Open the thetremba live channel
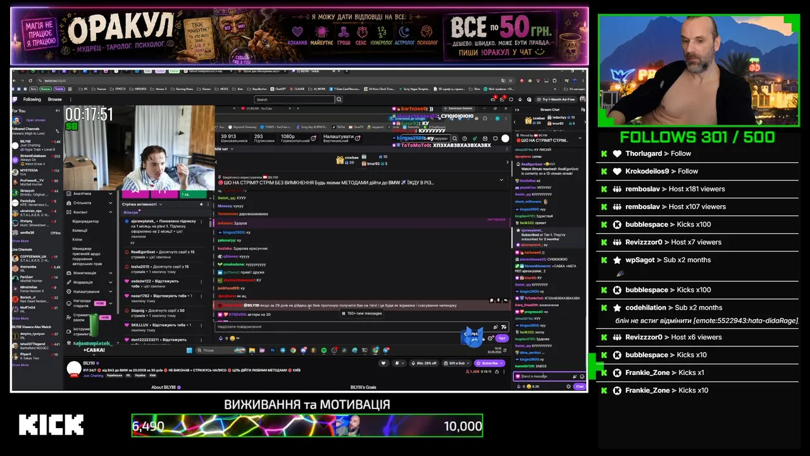The image size is (810, 456). coord(37,269)
